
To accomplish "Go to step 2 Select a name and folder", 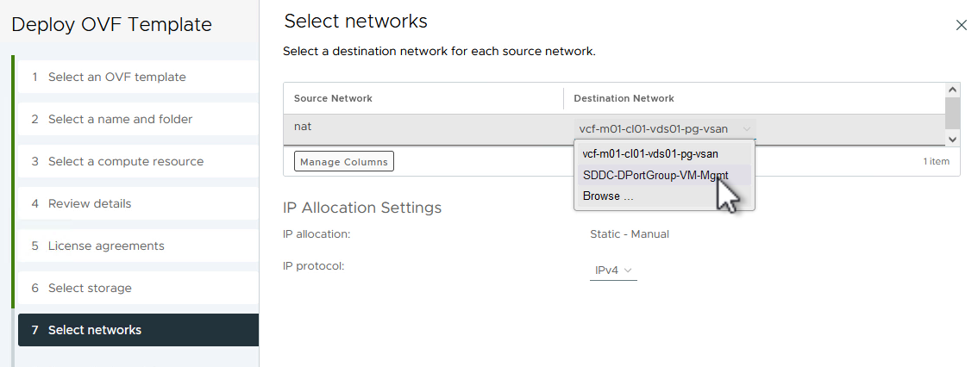I will [x=120, y=119].
